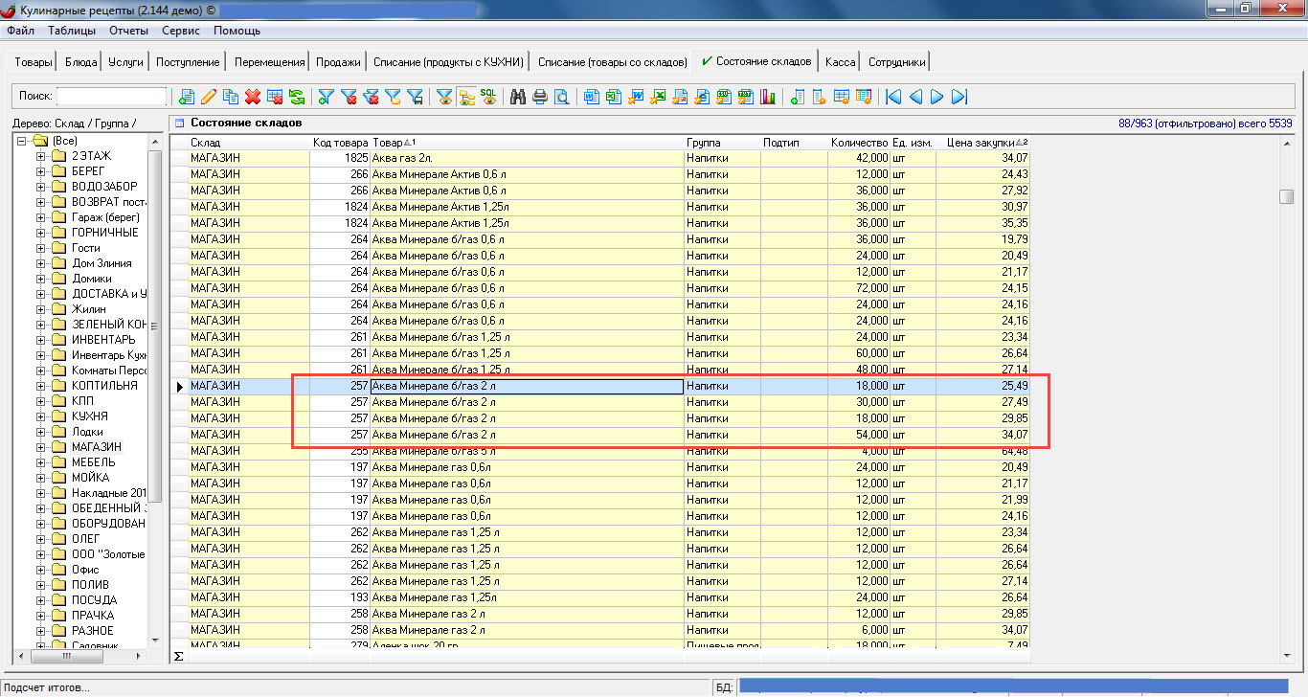Expand the БЕРЕГ warehouse tree node
Screen dimensions: 1308x697
click(x=40, y=171)
